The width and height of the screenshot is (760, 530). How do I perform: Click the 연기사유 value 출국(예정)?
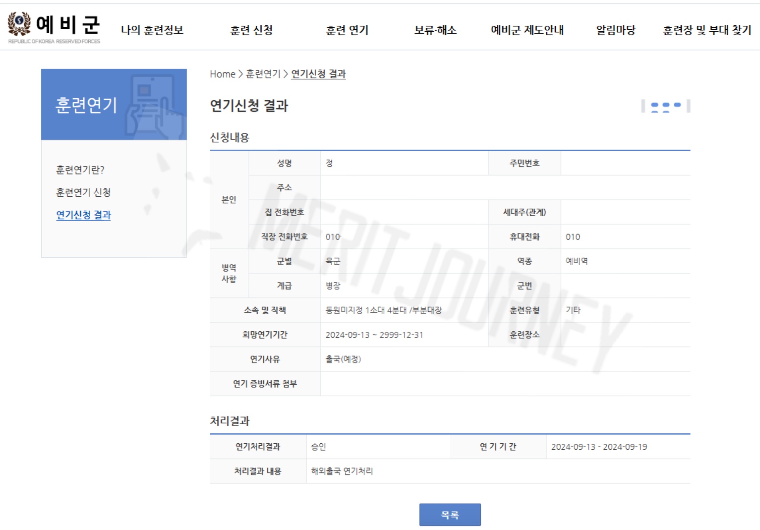point(343,359)
